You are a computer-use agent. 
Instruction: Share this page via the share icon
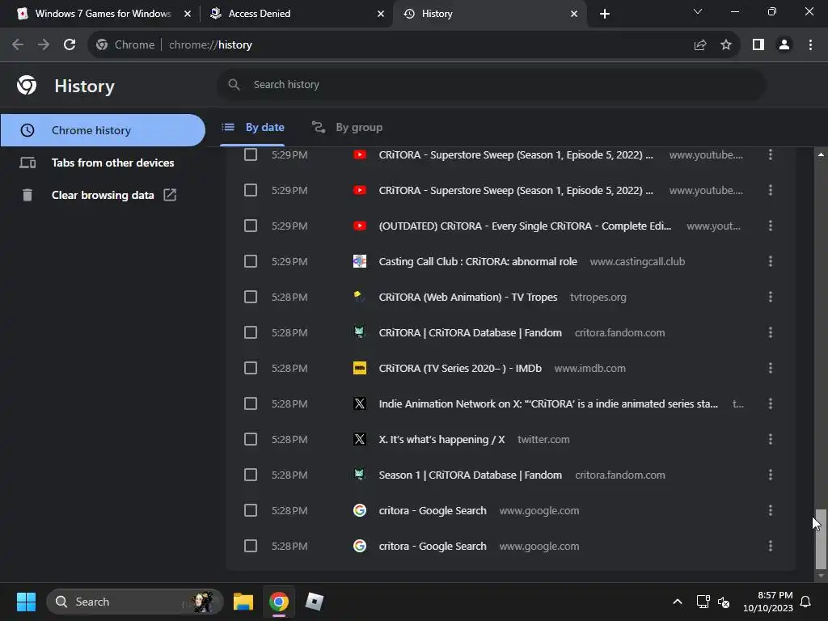tap(700, 45)
